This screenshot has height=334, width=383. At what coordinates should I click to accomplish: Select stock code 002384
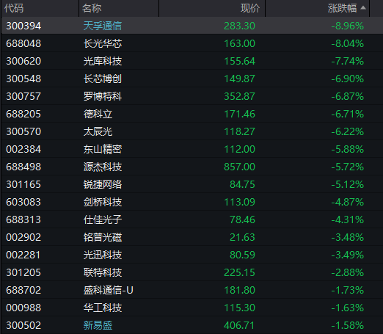pyautogui.click(x=23, y=149)
